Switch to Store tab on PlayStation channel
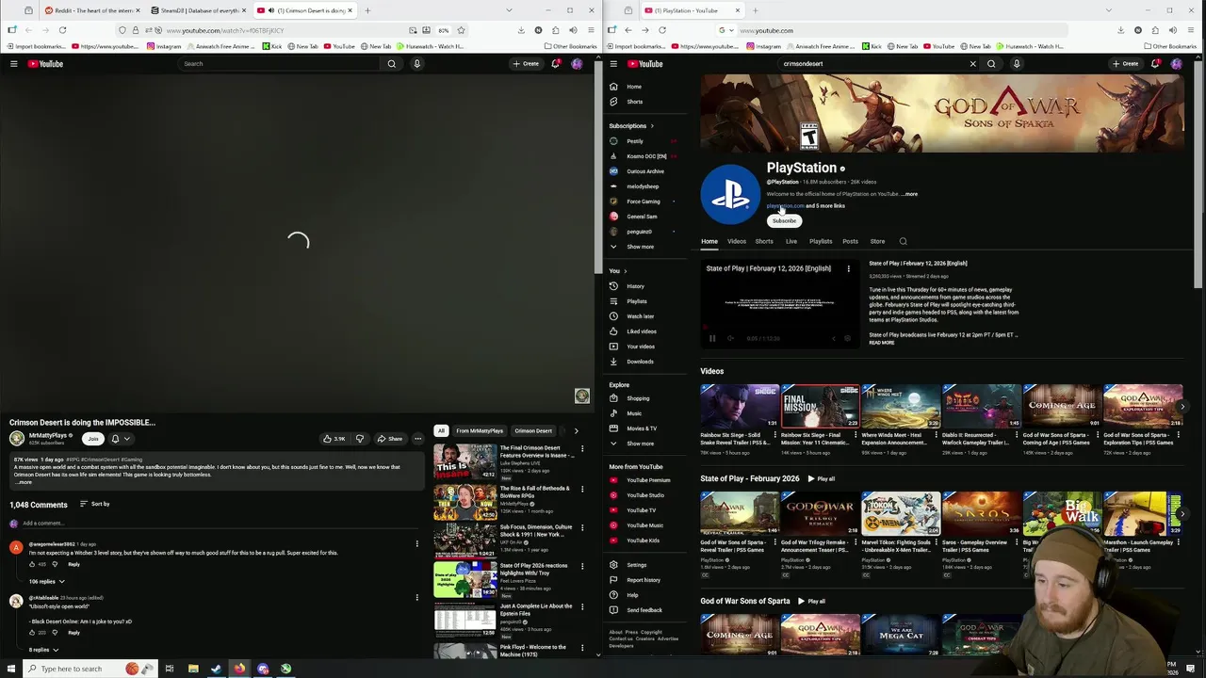1206x678 pixels. 877,241
